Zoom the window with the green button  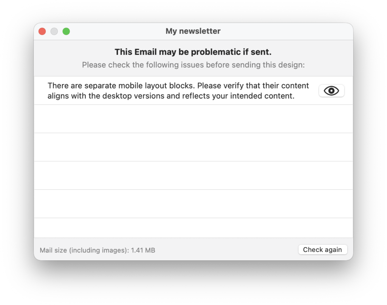pyautogui.click(x=66, y=31)
